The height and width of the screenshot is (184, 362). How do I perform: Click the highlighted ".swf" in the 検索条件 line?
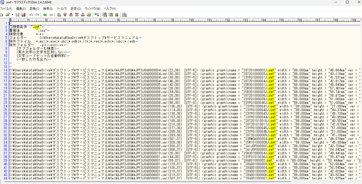pos(36,27)
